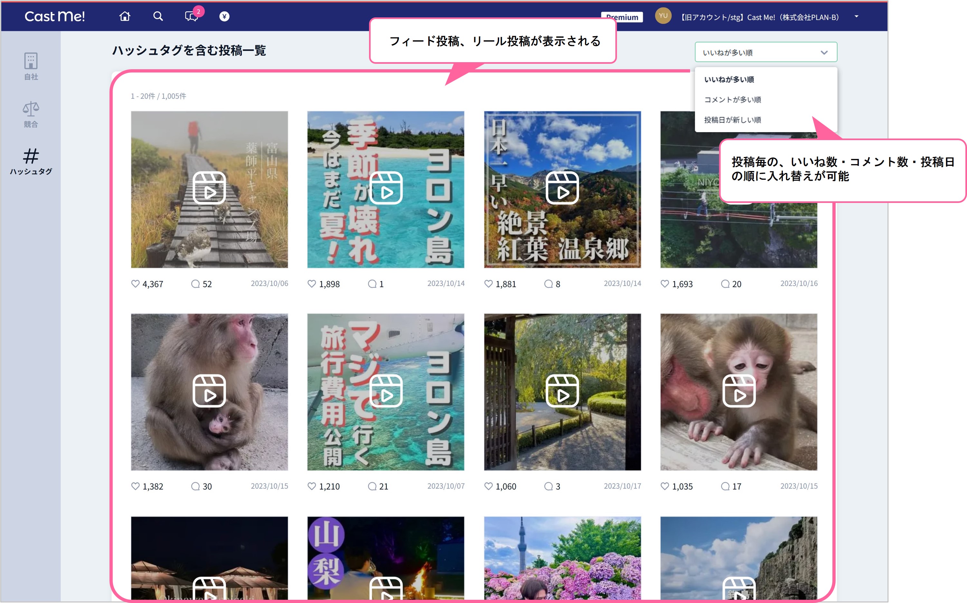Click the YU avatar circle
The width and height of the screenshot is (967, 603).
point(663,16)
